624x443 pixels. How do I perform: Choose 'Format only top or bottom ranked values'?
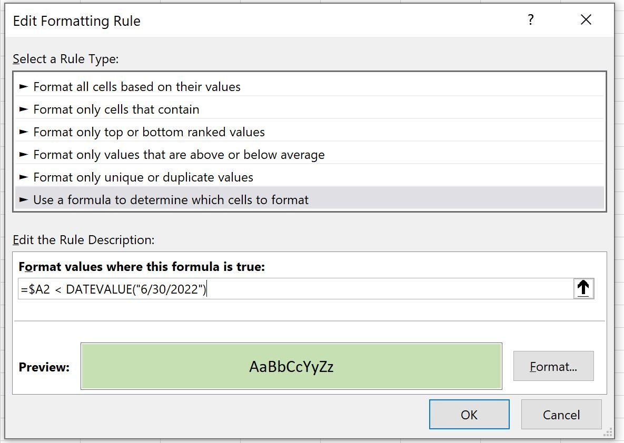pos(309,132)
